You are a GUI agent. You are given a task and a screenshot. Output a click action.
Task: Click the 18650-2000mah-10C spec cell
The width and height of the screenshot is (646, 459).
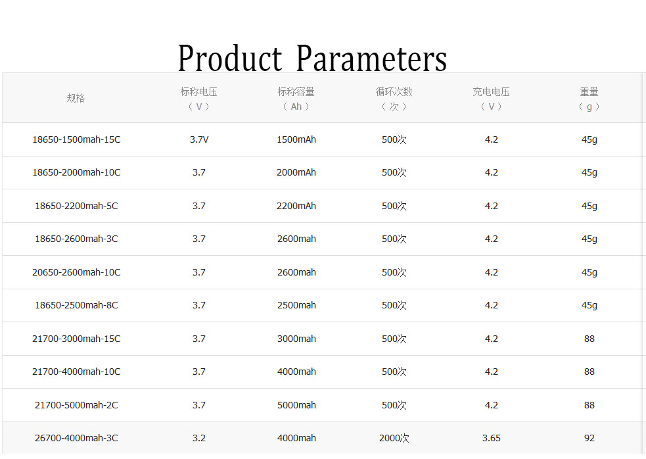[x=76, y=172]
